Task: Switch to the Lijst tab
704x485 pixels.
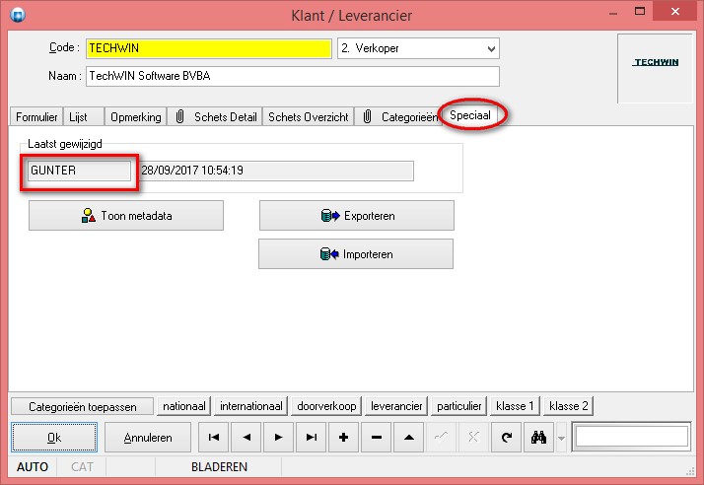Action: pyautogui.click(x=83, y=117)
